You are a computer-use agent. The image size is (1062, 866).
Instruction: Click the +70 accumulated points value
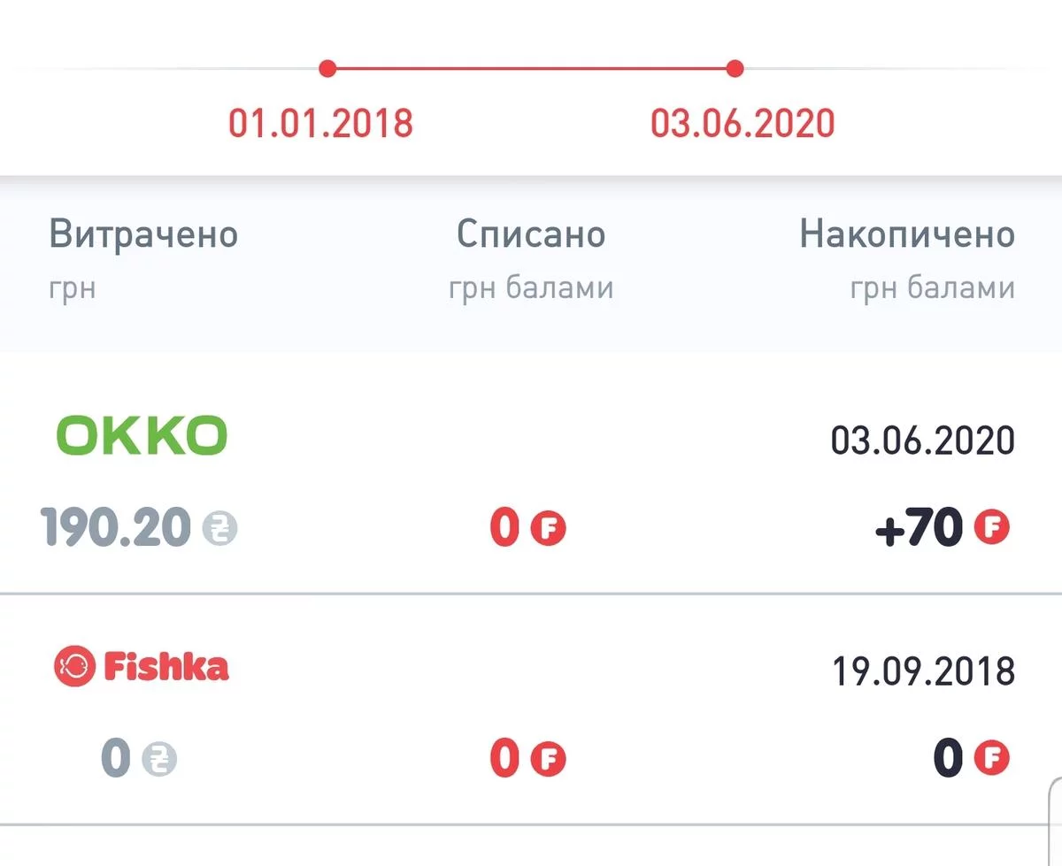(919, 529)
